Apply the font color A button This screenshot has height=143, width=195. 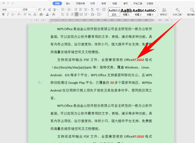tap(47, 14)
